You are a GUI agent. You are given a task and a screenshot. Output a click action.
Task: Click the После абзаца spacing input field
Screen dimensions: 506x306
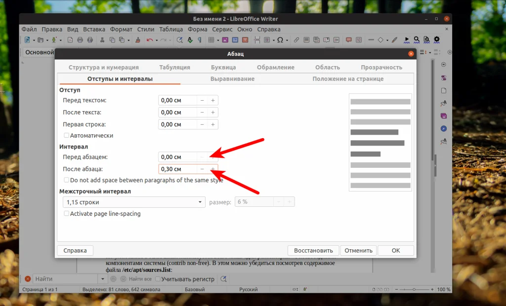pos(177,169)
